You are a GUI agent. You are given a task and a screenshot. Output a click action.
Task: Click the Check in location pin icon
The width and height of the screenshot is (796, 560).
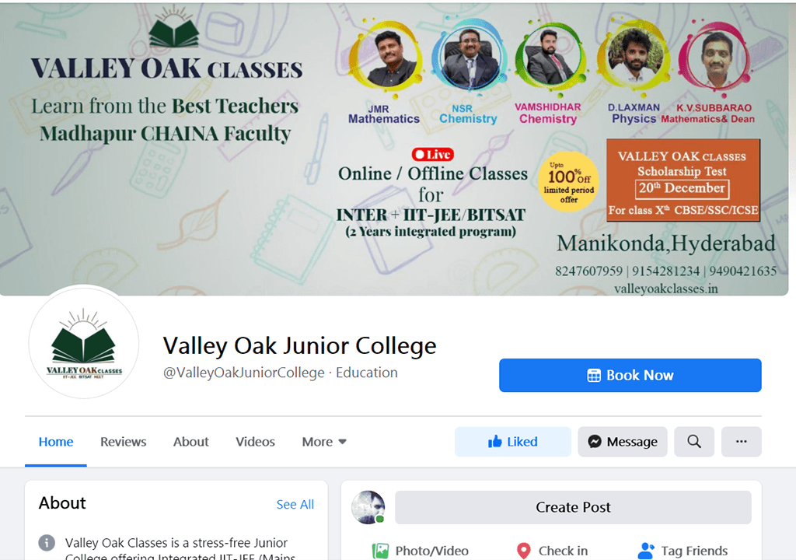click(x=523, y=551)
